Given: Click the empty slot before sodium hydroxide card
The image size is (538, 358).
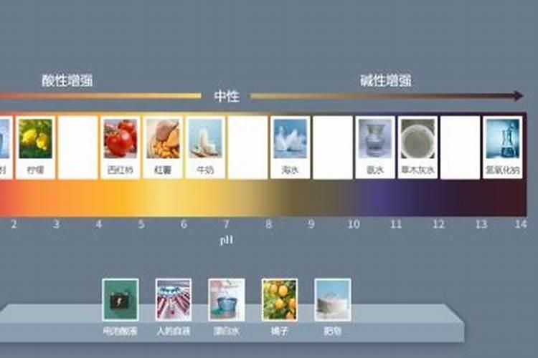Looking at the screenshot, I should pyautogui.click(x=460, y=147).
